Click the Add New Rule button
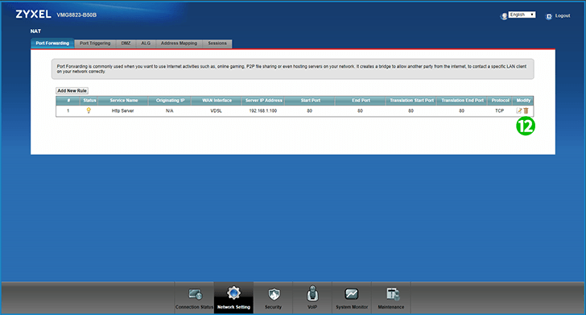Image resolution: width=586 pixels, height=315 pixels. (72, 90)
